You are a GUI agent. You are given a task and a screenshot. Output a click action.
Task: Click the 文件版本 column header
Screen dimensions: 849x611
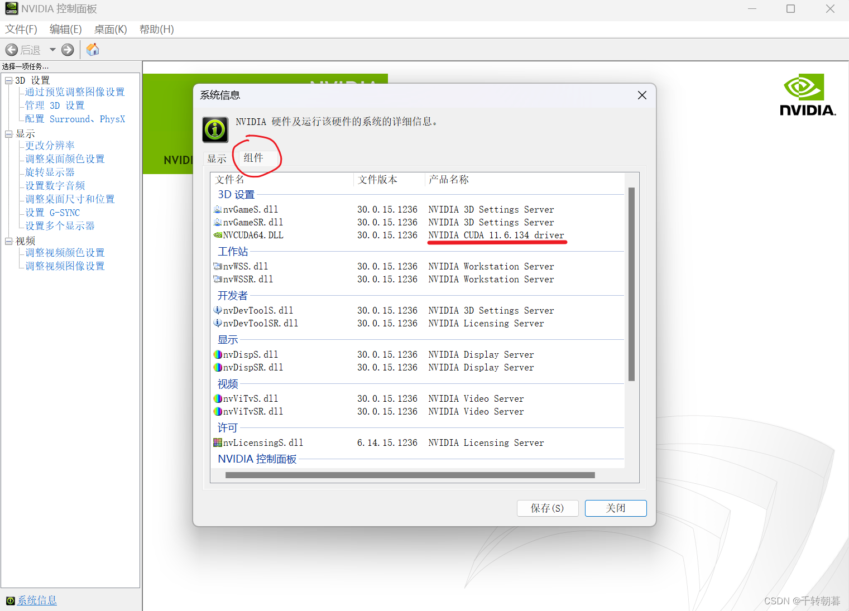tap(389, 180)
